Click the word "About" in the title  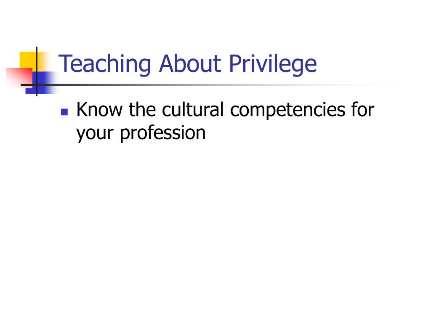click(190, 64)
